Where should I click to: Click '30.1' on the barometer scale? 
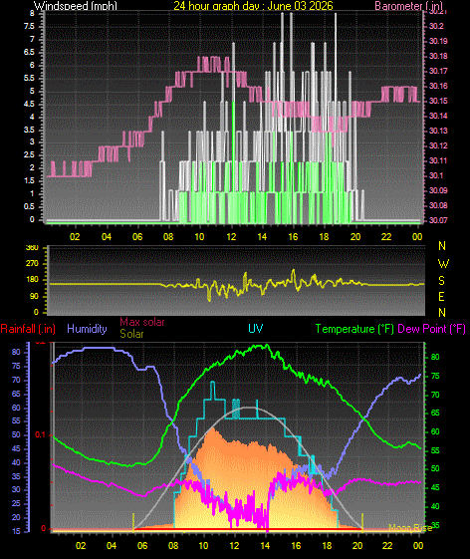coord(435,175)
